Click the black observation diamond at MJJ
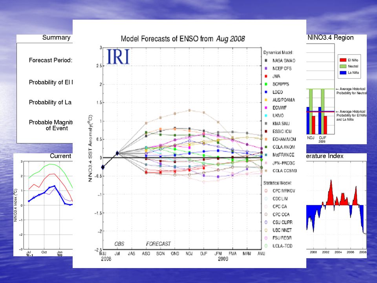 point(103,167)
